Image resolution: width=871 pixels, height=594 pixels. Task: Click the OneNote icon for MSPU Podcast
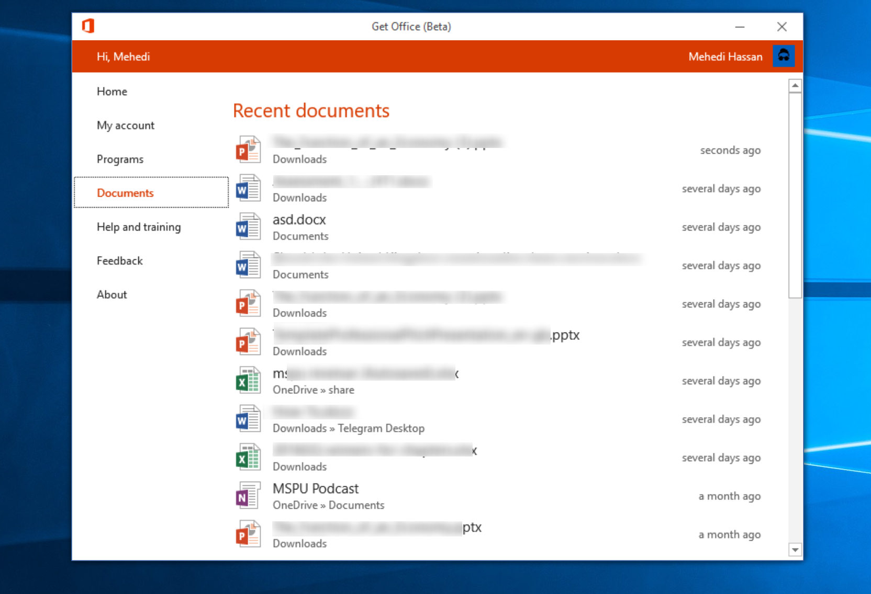248,496
